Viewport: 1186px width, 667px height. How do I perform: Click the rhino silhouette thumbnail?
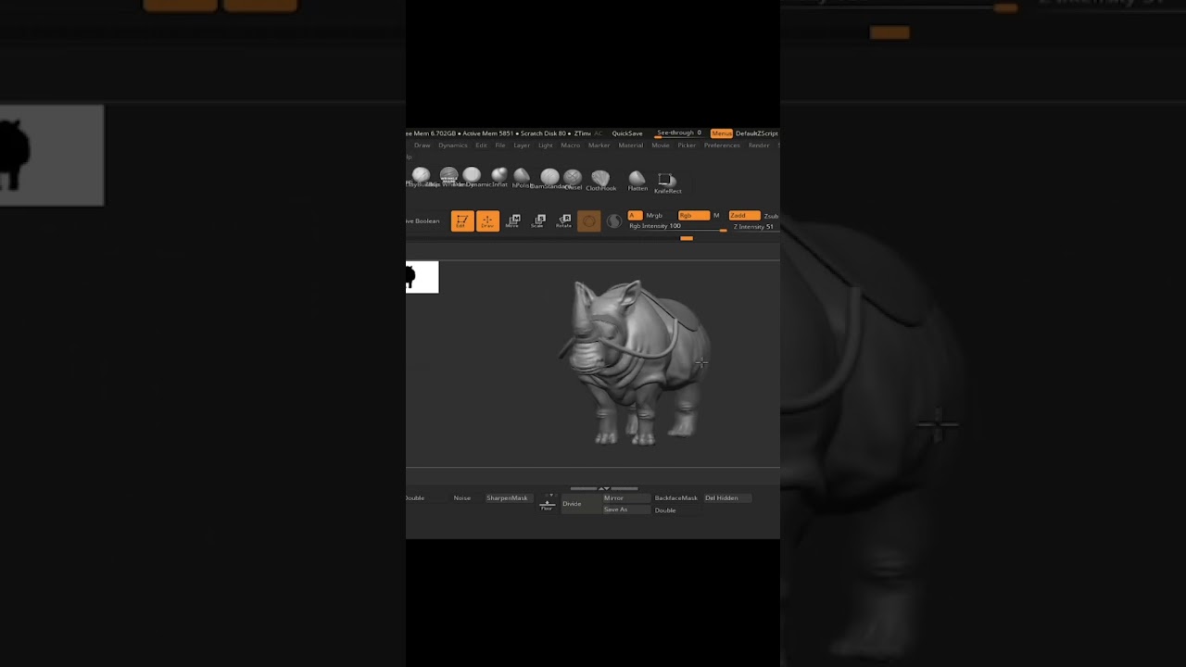pos(422,277)
